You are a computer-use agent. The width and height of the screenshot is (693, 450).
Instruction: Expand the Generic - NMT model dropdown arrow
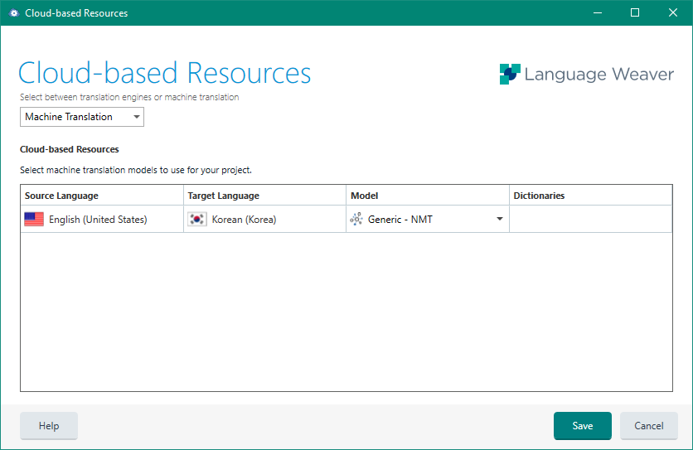(499, 220)
